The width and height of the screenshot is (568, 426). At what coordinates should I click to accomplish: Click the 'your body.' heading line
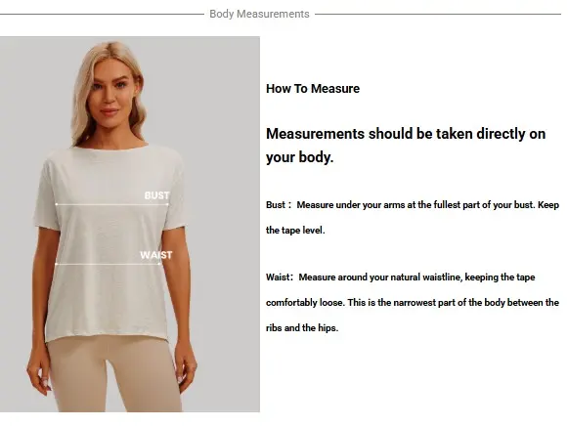299,157
